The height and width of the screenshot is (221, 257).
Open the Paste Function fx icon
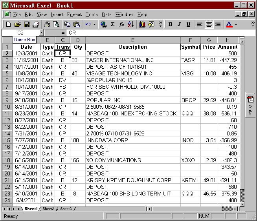coord(121,24)
